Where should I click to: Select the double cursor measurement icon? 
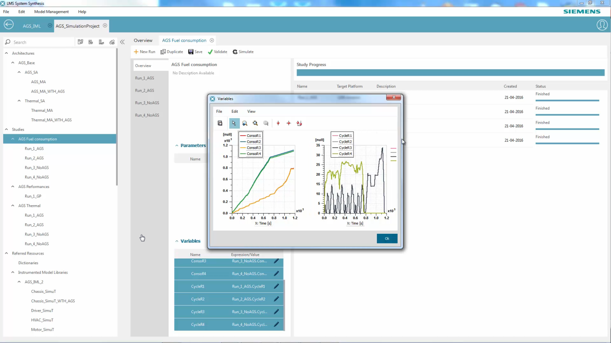pyautogui.click(x=299, y=123)
